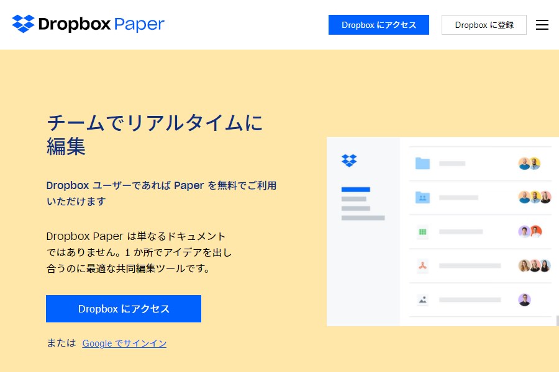Open Google でサインイン link
The height and width of the screenshot is (372, 559).
pyautogui.click(x=124, y=343)
